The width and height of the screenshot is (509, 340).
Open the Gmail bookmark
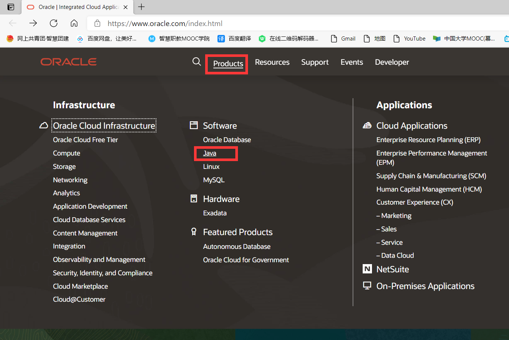click(x=343, y=39)
